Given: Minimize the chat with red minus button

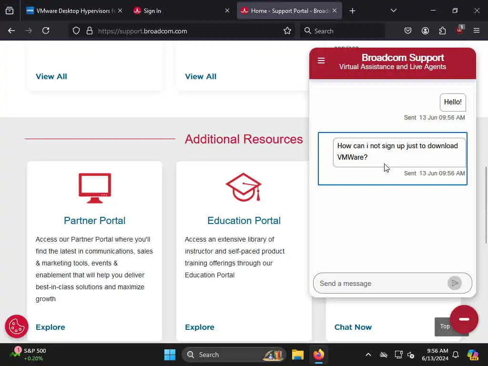Looking at the screenshot, I should coord(464,319).
